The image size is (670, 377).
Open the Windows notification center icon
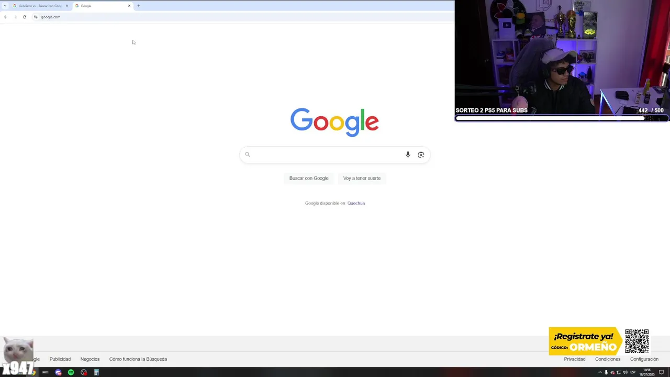pyautogui.click(x=661, y=372)
